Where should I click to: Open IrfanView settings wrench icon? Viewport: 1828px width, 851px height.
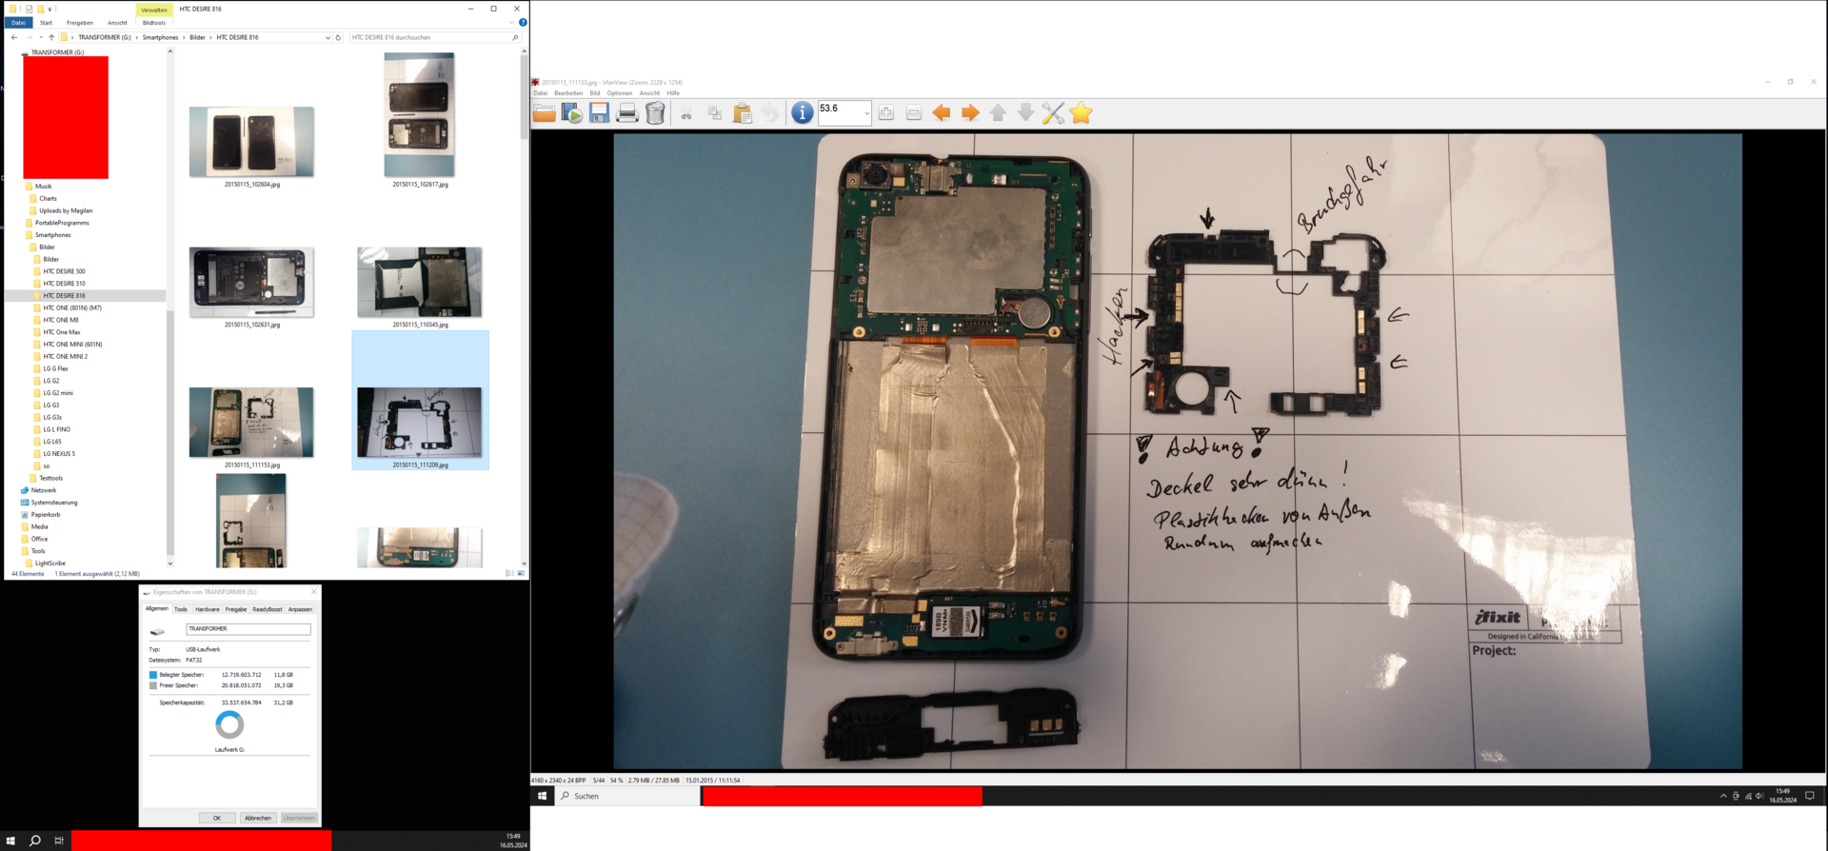click(x=1052, y=113)
